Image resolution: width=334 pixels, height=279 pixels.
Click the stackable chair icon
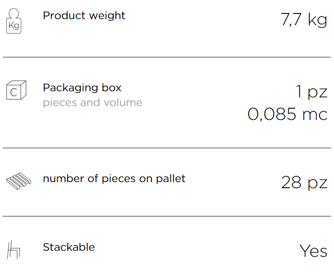click(x=13, y=250)
